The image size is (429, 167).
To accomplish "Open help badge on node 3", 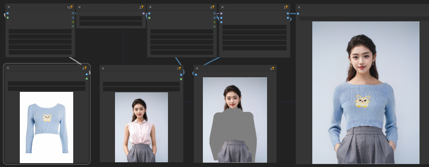I will tap(286, 7).
